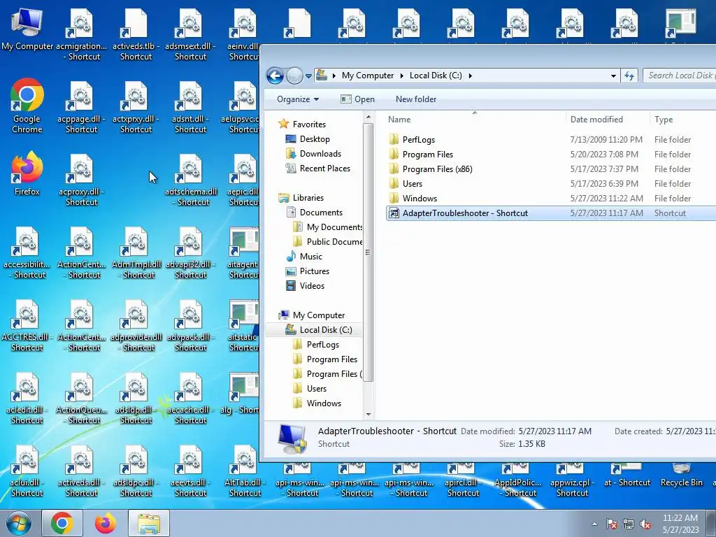This screenshot has height=537, width=716.
Task: Open the Organize menu
Action: (298, 99)
